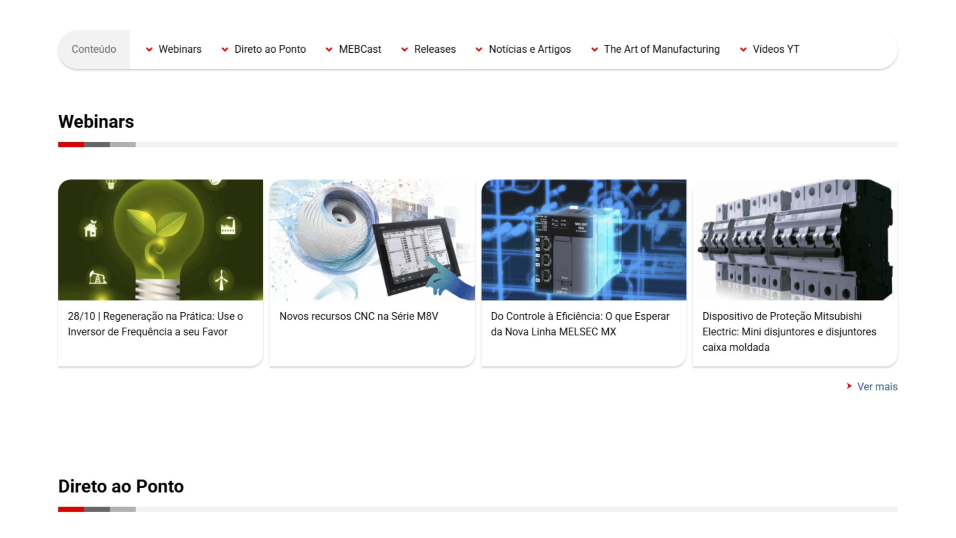The width and height of the screenshot is (956, 538).
Task: Click the red chevron before Releases
Action: [x=404, y=49]
